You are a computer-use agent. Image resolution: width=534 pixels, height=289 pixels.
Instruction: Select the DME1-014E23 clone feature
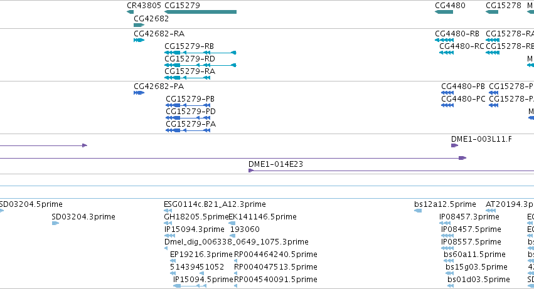click(x=392, y=171)
